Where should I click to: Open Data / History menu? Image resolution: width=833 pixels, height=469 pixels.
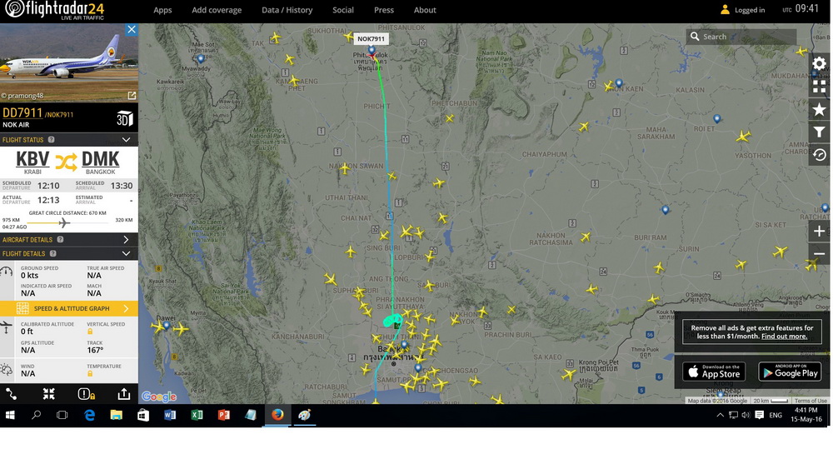(287, 10)
